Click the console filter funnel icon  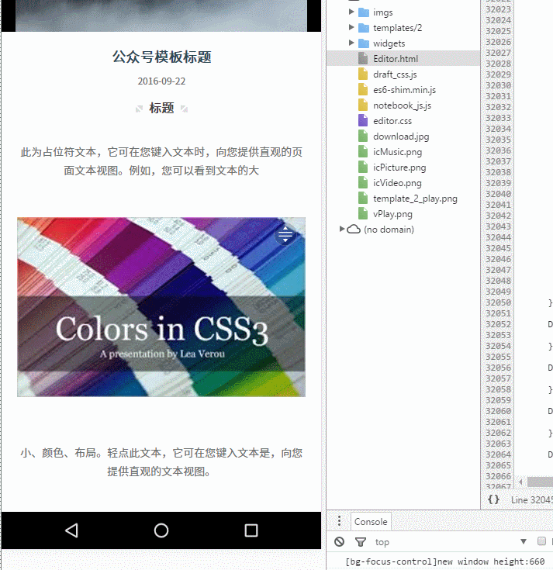click(x=361, y=542)
